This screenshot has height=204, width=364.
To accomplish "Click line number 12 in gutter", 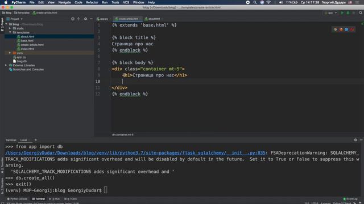I will click(98, 94).
